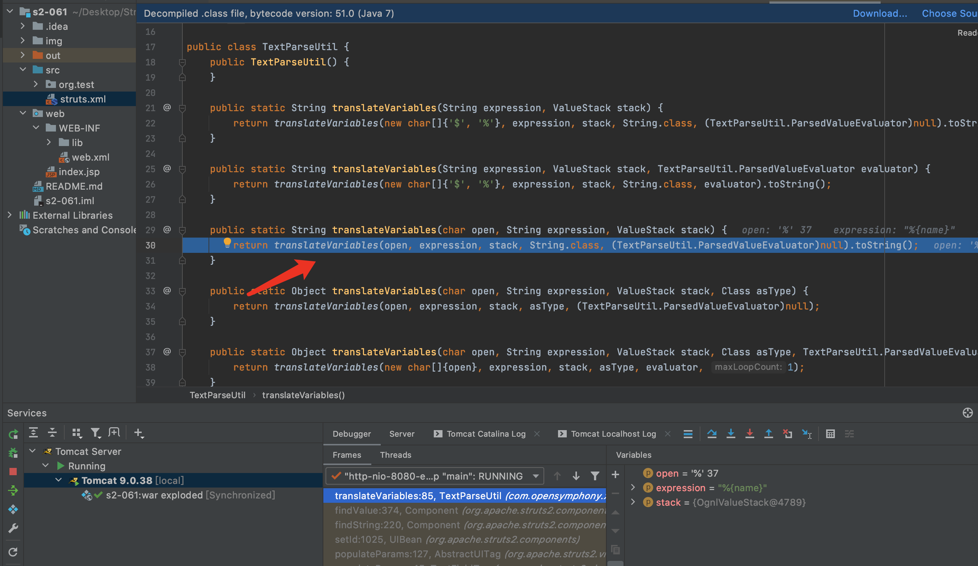Screen dimensions: 978x566
Task: Add a new service with the plus icon
Action: [x=138, y=433]
